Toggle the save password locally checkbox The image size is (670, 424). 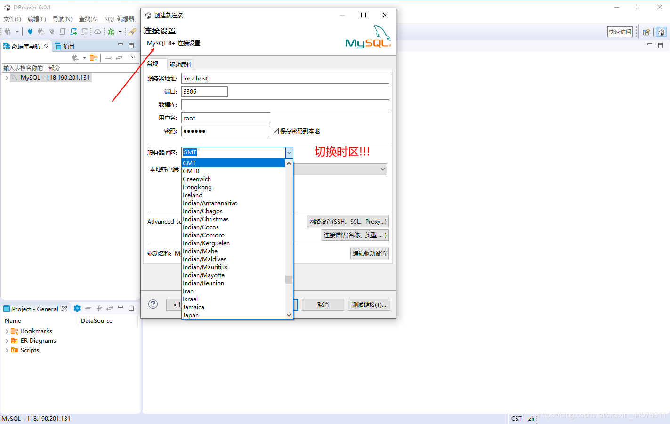pos(275,131)
